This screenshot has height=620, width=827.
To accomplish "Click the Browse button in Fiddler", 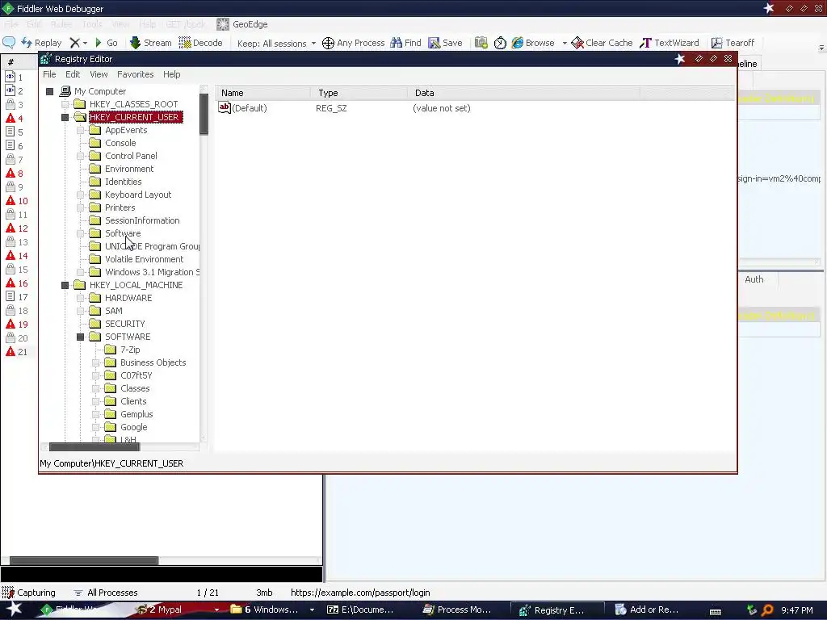I will point(533,43).
